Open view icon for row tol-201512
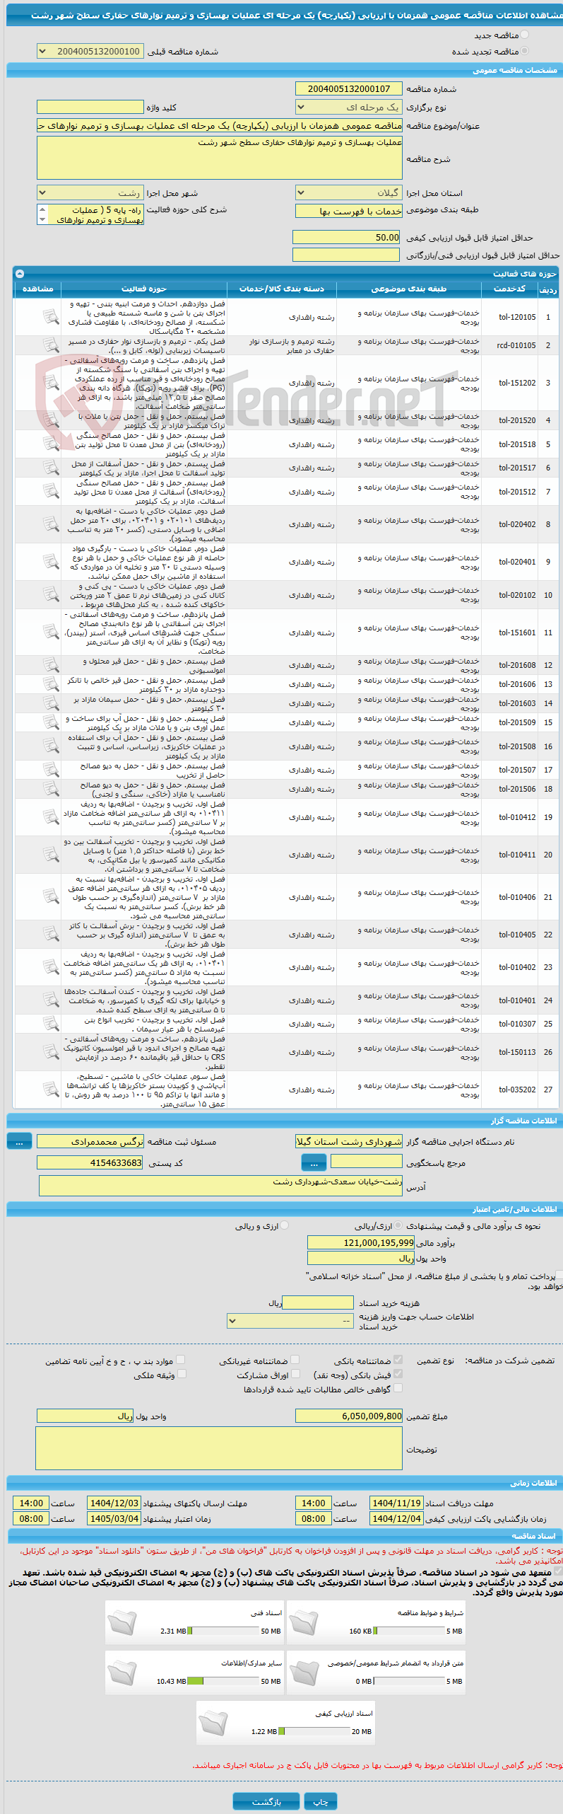Image resolution: width=563 pixels, height=1814 pixels. 51,492
